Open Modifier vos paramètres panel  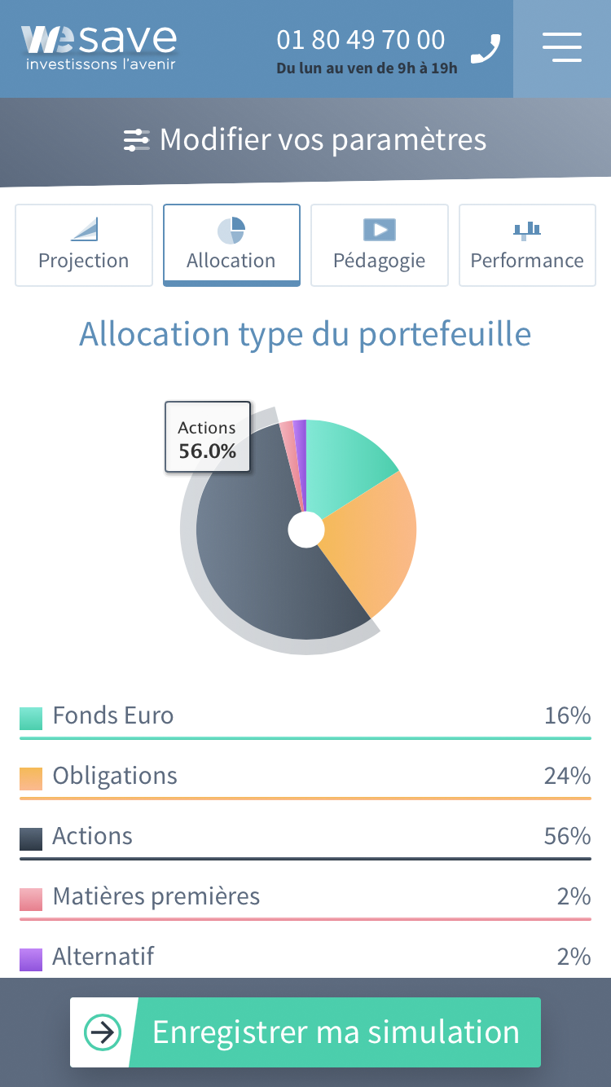coord(305,140)
